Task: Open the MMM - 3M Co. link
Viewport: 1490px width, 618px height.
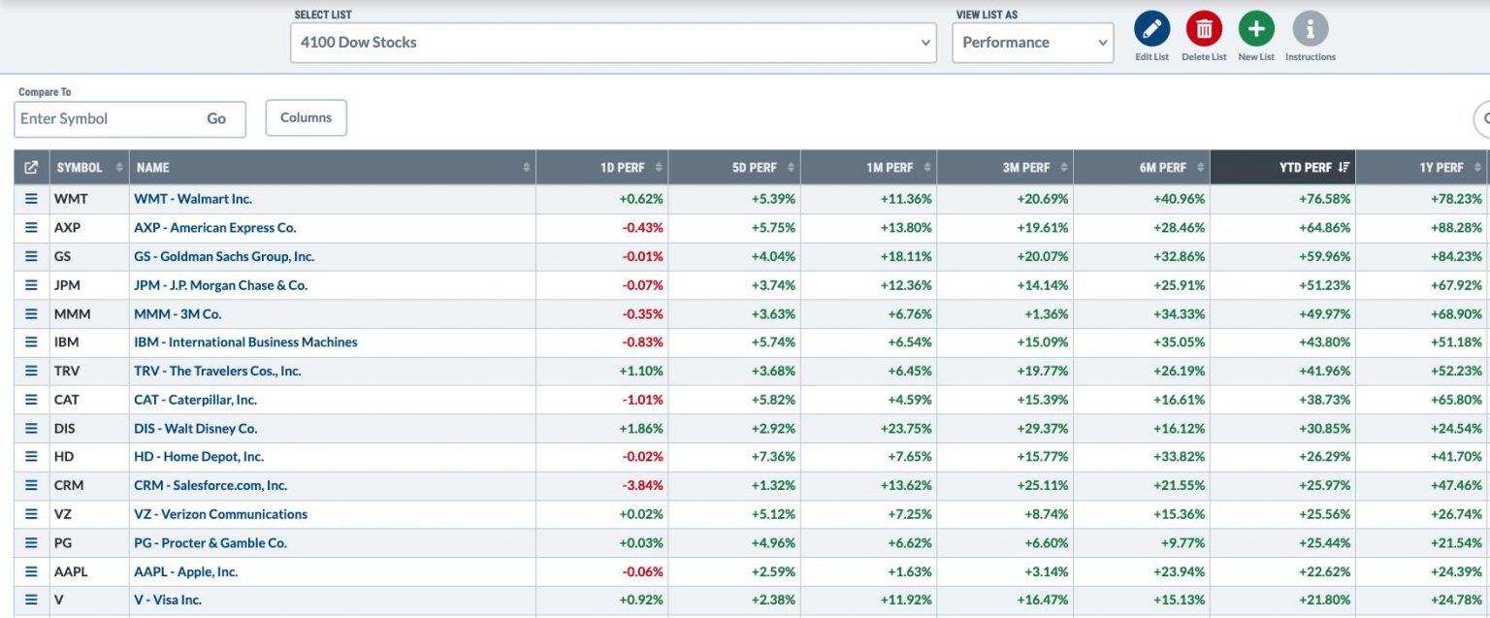Action: pos(178,314)
